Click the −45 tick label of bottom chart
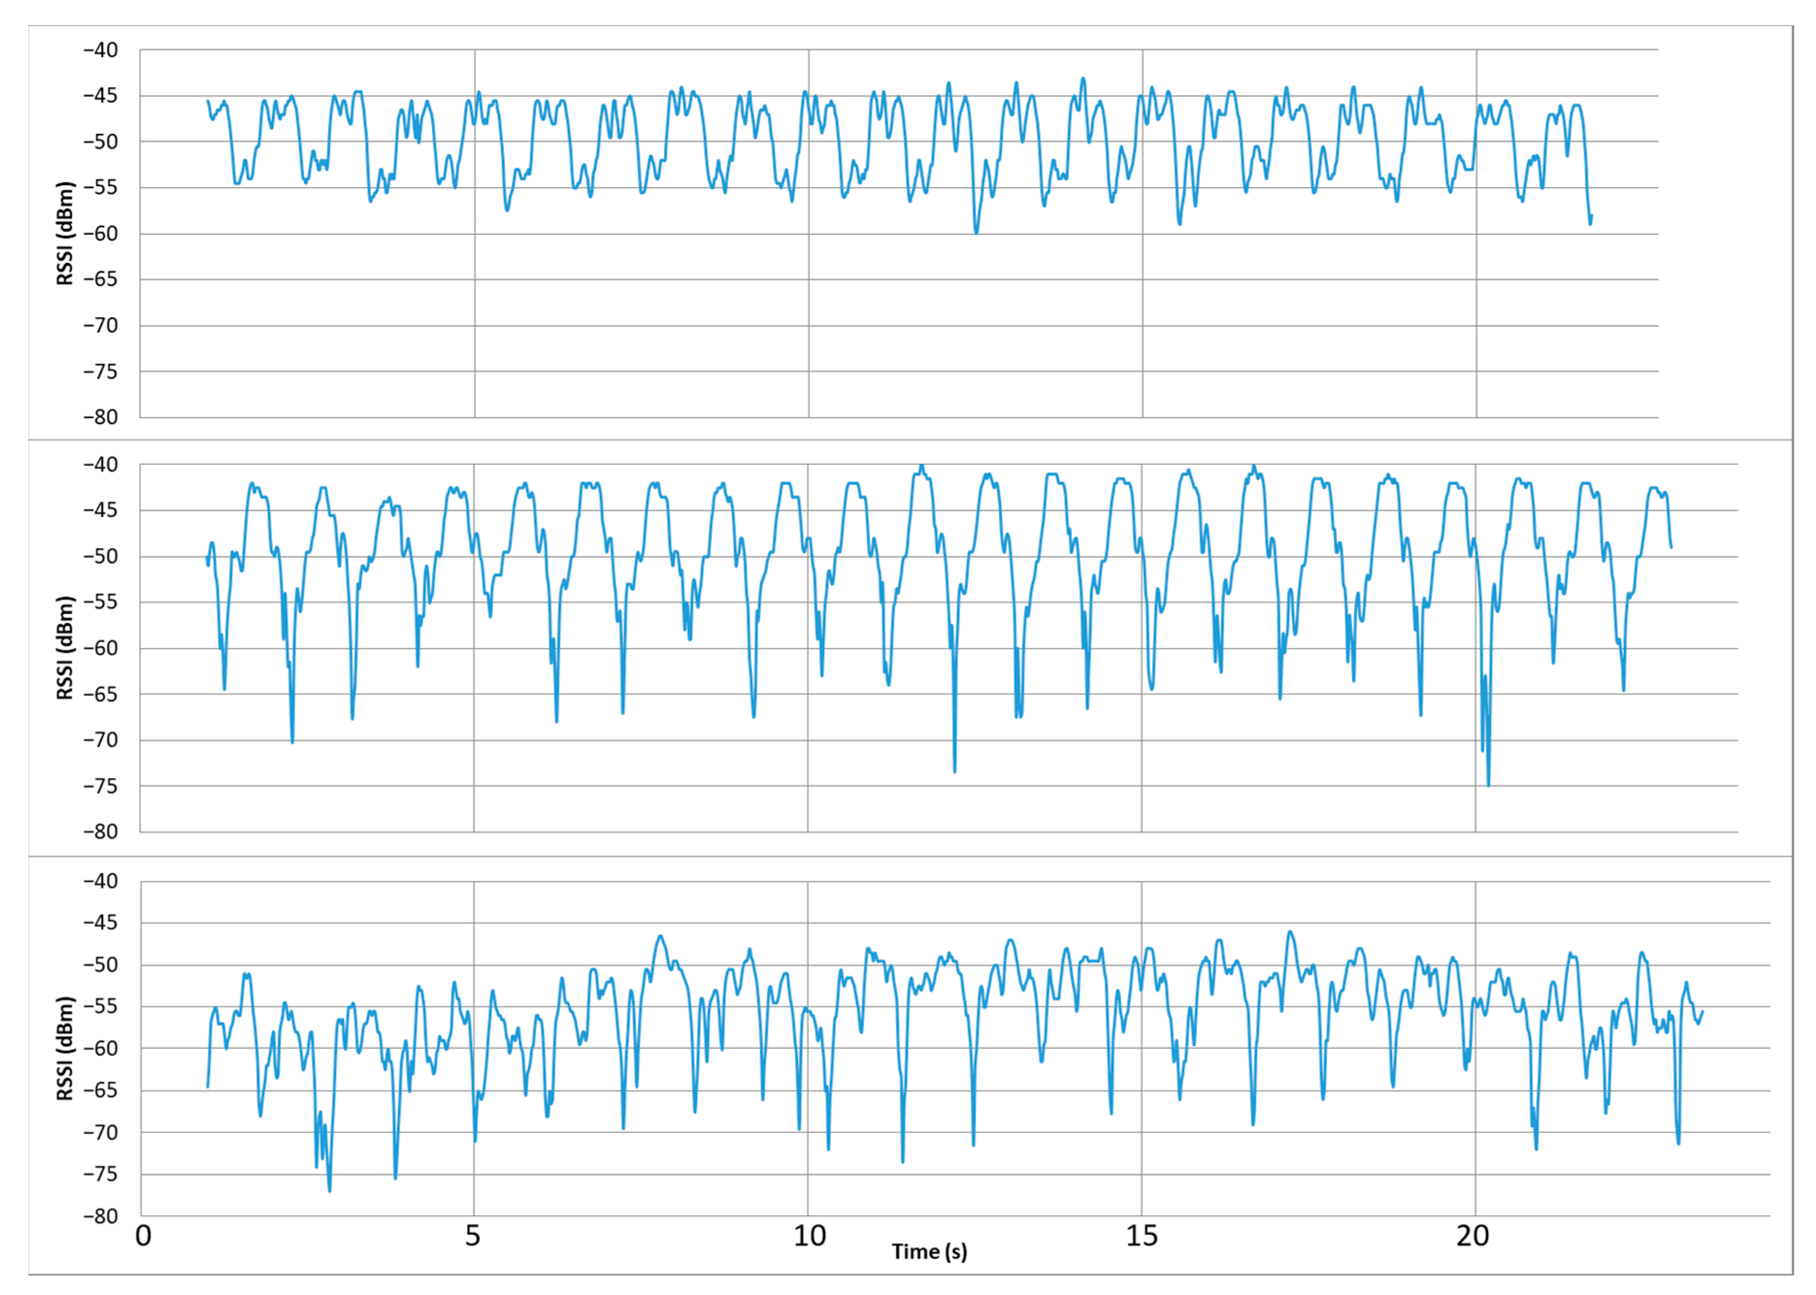Viewport: 1816px width, 1295px height. (100, 923)
